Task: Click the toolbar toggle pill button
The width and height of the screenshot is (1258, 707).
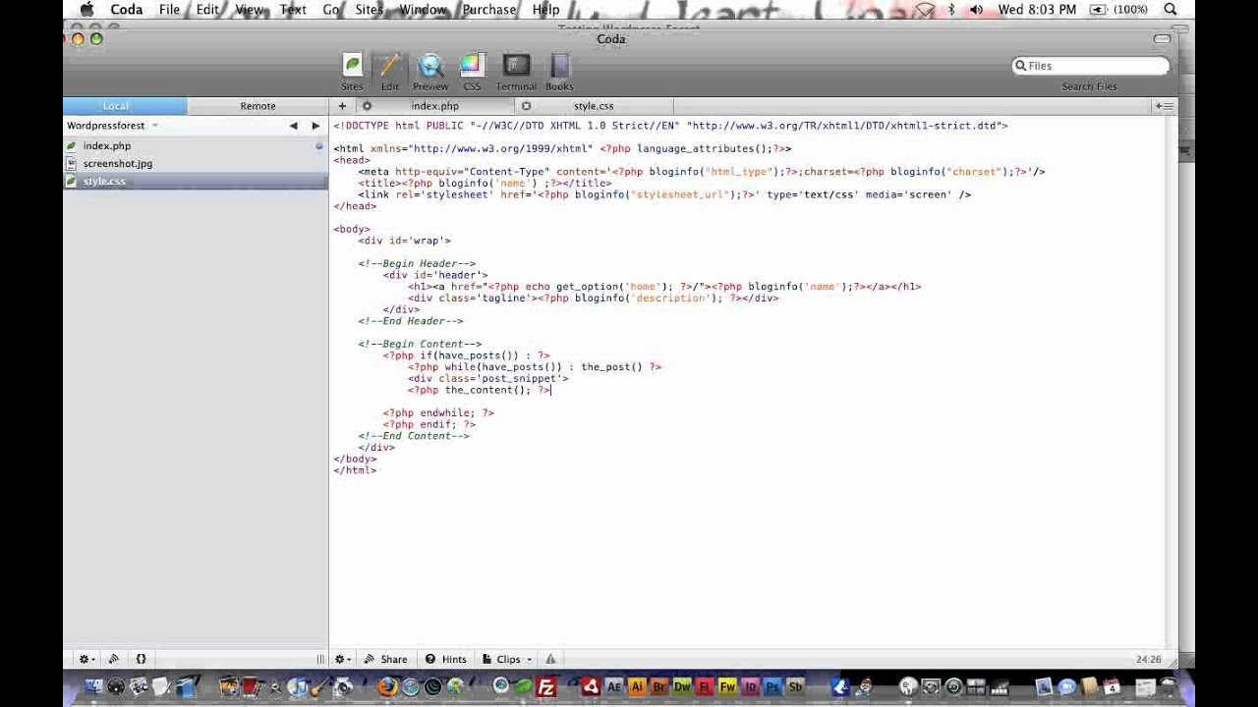Action: pos(1162,39)
